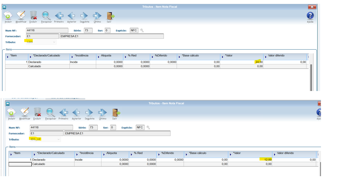Click system menu icon of top CBS window
The height and width of the screenshot is (182, 337).
(4, 7)
